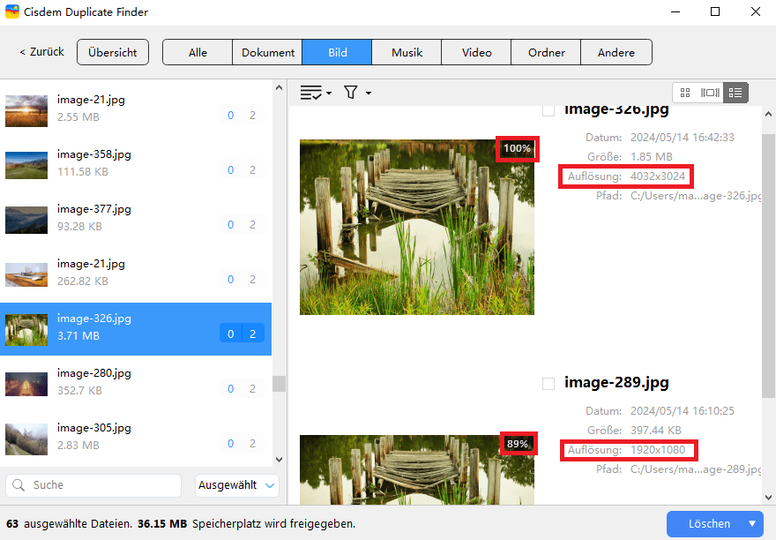This screenshot has width=776, height=540.
Task: Click the Cisdem Duplicate Finder app icon
Action: (12, 12)
